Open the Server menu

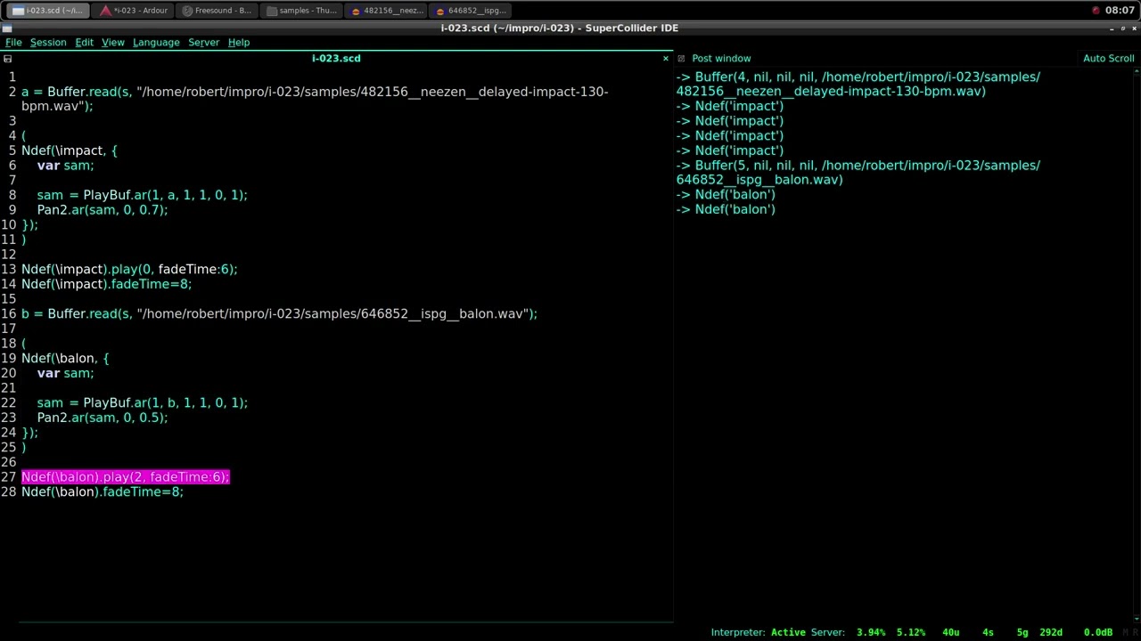click(203, 42)
